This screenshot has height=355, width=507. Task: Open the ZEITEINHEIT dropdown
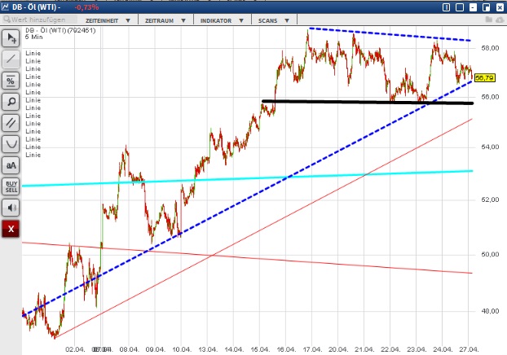[x=108, y=20]
